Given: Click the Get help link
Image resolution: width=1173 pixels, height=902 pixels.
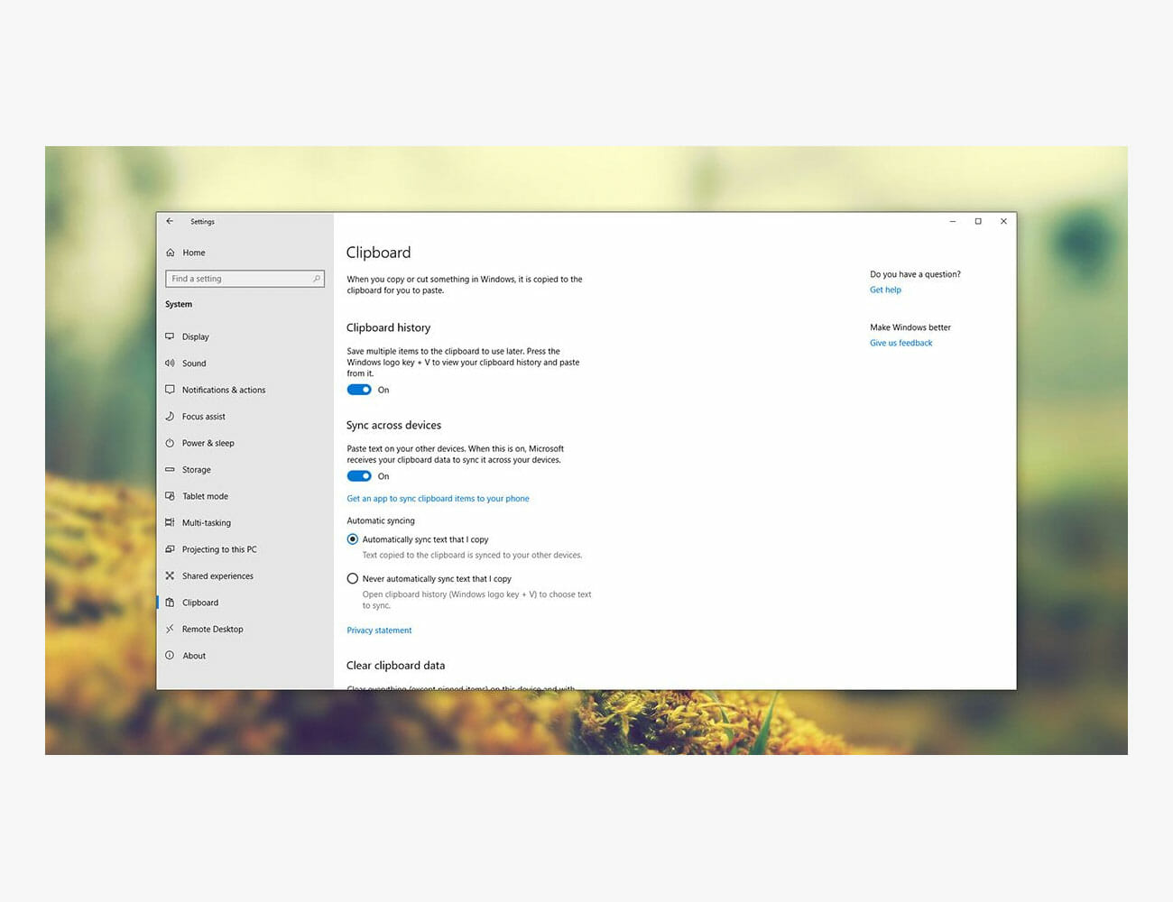Looking at the screenshot, I should 885,290.
